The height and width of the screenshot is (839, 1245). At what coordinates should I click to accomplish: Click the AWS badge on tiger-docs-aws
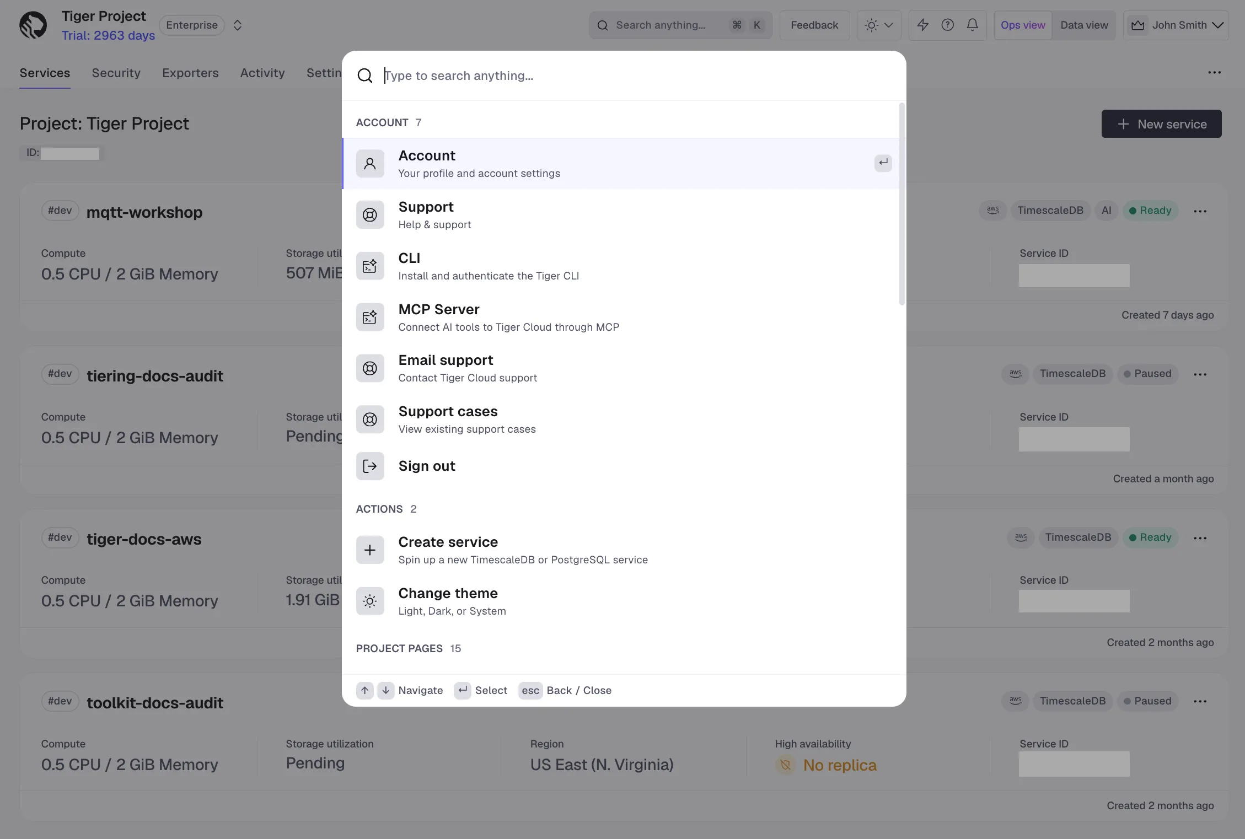point(1021,537)
